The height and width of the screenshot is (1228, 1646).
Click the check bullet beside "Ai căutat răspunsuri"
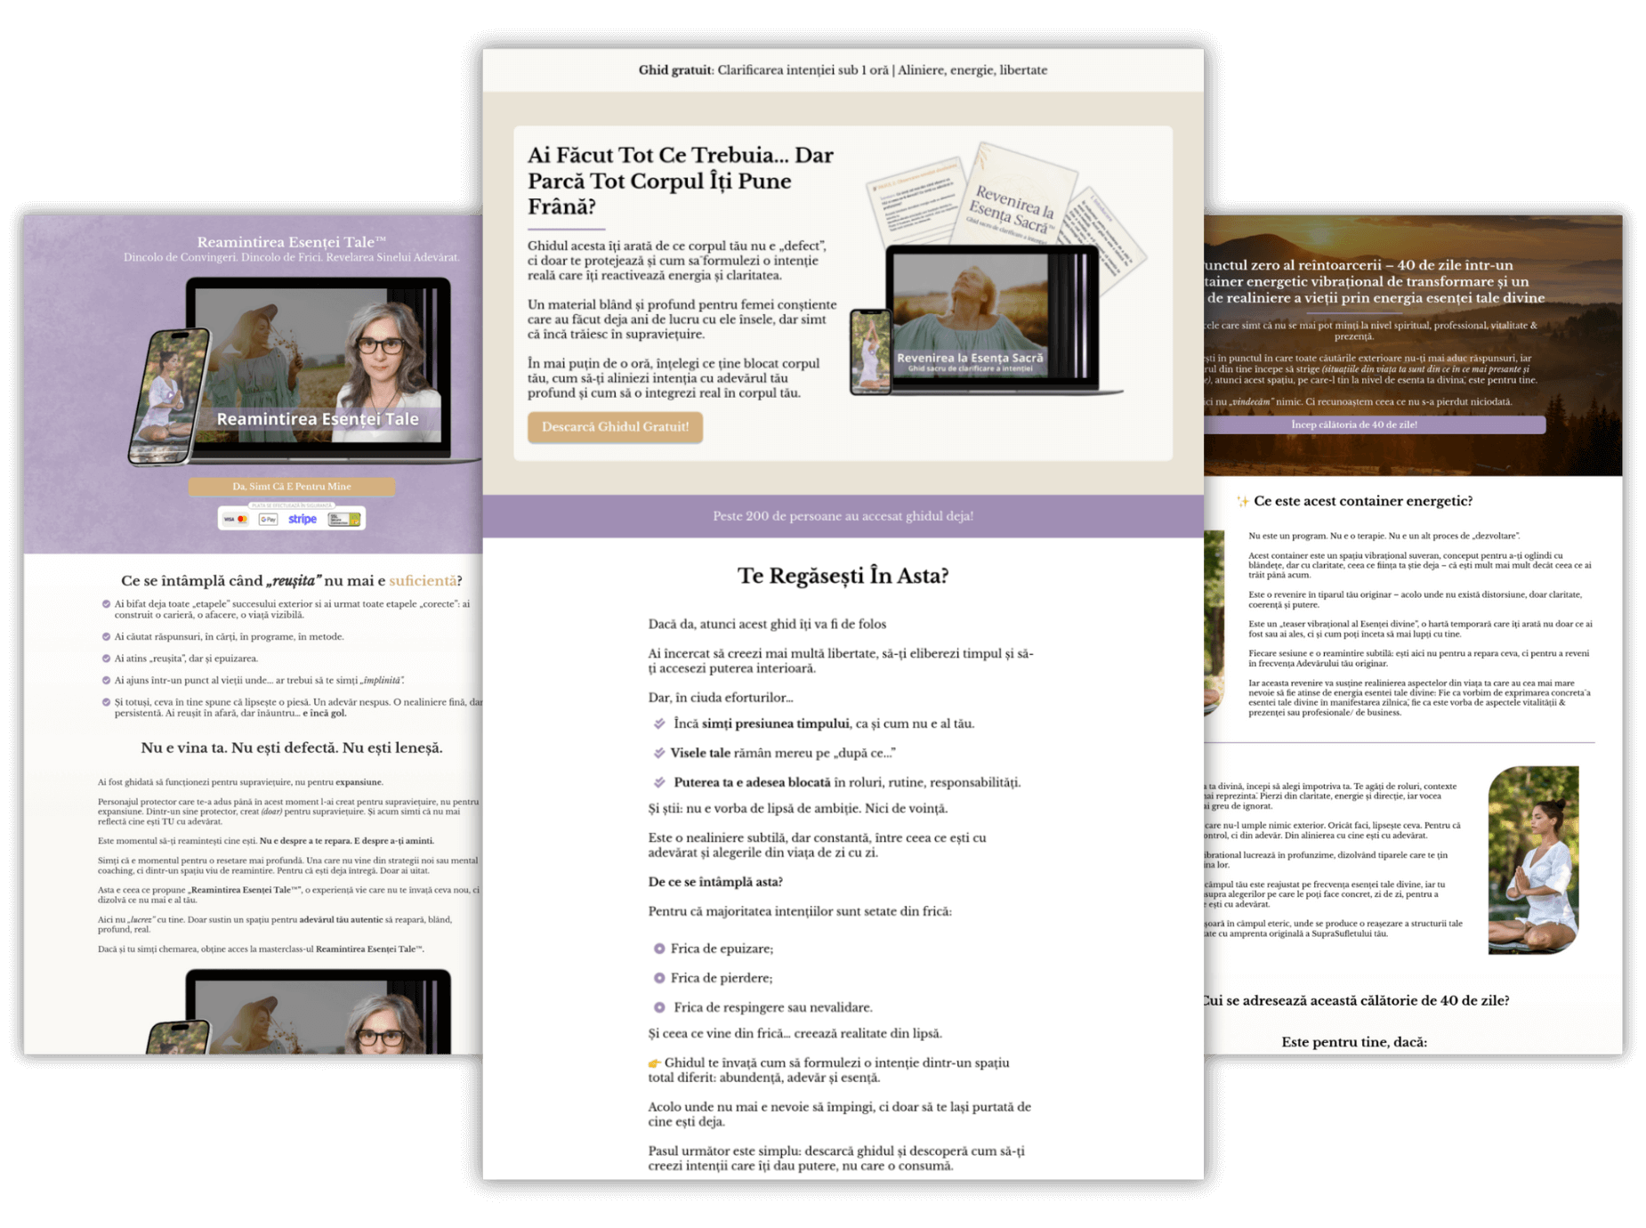106,637
